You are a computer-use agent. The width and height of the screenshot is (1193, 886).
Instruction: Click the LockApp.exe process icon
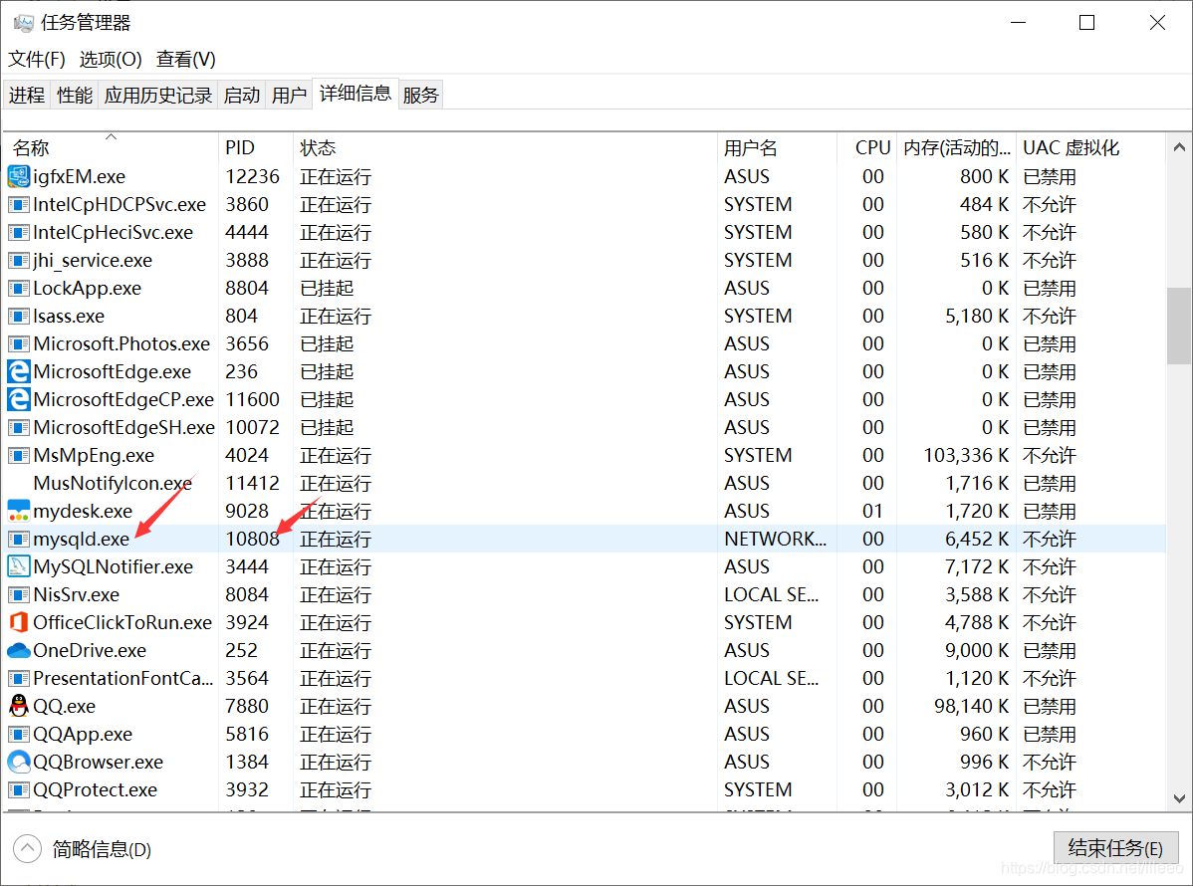coord(18,289)
